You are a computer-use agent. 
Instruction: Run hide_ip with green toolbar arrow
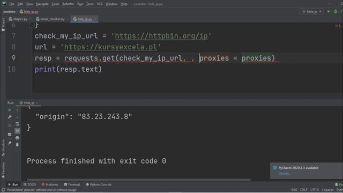[329, 11]
